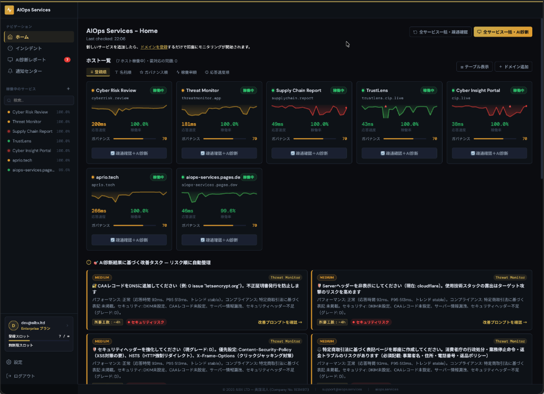Open 通知センター using the bell icon

10,71
